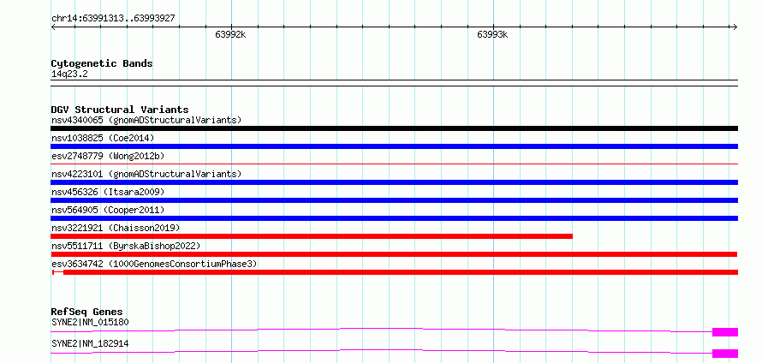
Task: Click the left arrowhead of the ruler
Action: [53, 27]
